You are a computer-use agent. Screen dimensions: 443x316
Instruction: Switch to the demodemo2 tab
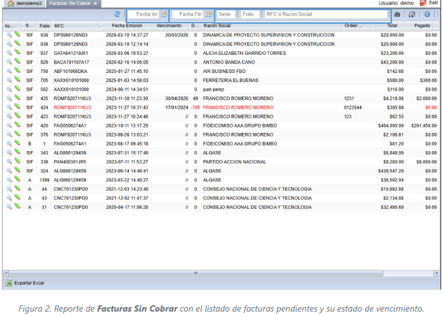coord(28,4)
